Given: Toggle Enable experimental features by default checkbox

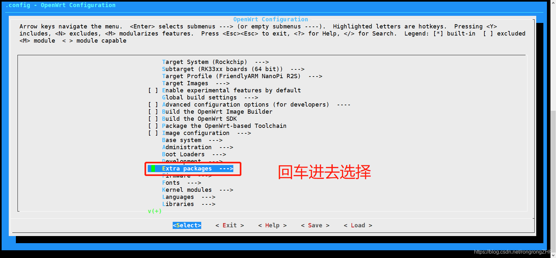Looking at the screenshot, I should [153, 90].
